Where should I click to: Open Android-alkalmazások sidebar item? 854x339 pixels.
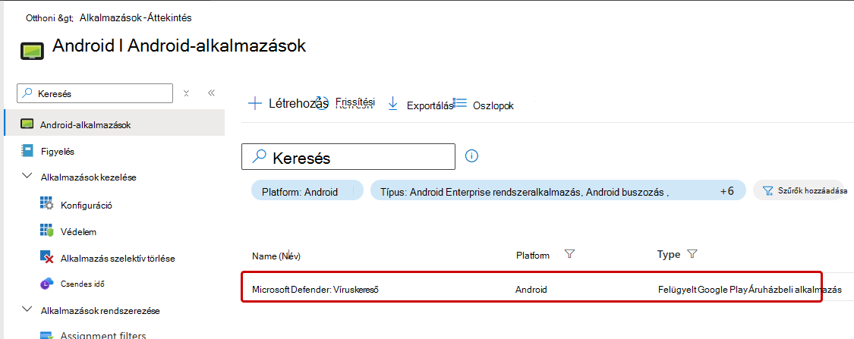tap(115, 124)
